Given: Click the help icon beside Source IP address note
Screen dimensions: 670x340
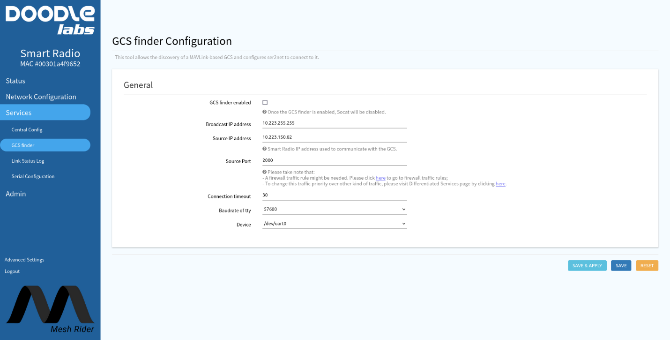Looking at the screenshot, I should coord(265,149).
